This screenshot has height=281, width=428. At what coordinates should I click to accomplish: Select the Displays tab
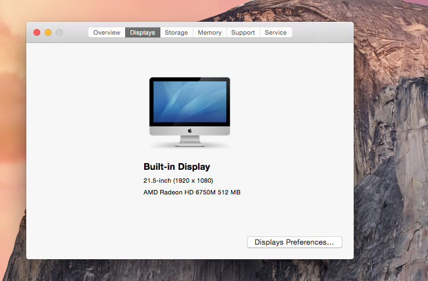(x=142, y=32)
